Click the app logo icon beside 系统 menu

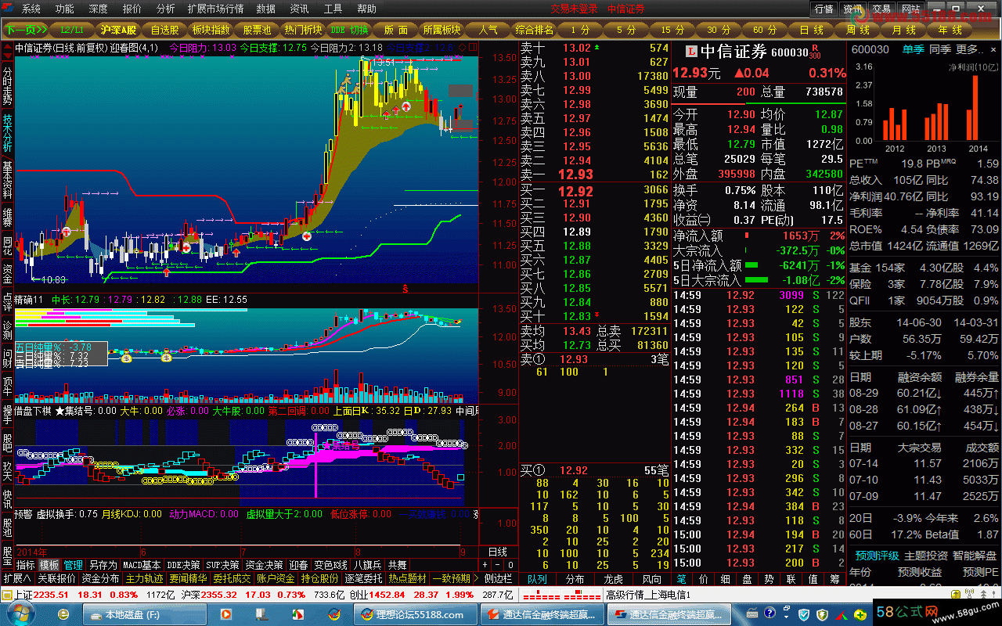(9, 9)
